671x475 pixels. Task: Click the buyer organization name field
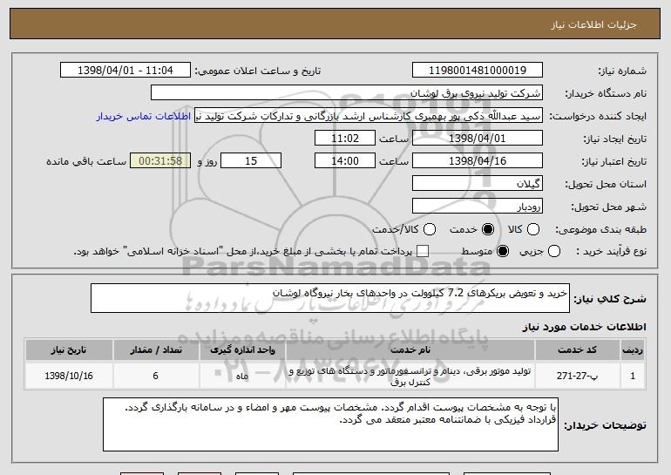[347, 93]
